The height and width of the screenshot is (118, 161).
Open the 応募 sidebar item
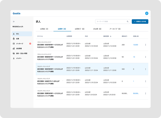[x=22, y=39]
